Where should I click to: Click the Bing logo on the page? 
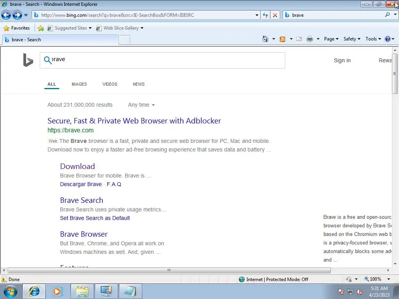click(28, 60)
